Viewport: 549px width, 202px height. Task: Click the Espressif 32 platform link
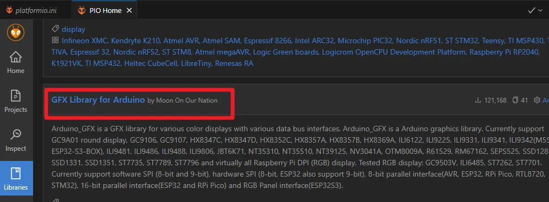tap(89, 52)
